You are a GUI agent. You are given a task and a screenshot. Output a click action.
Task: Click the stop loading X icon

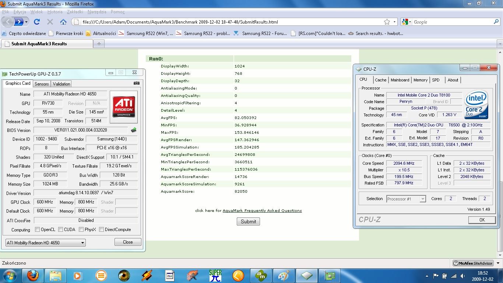(50, 22)
